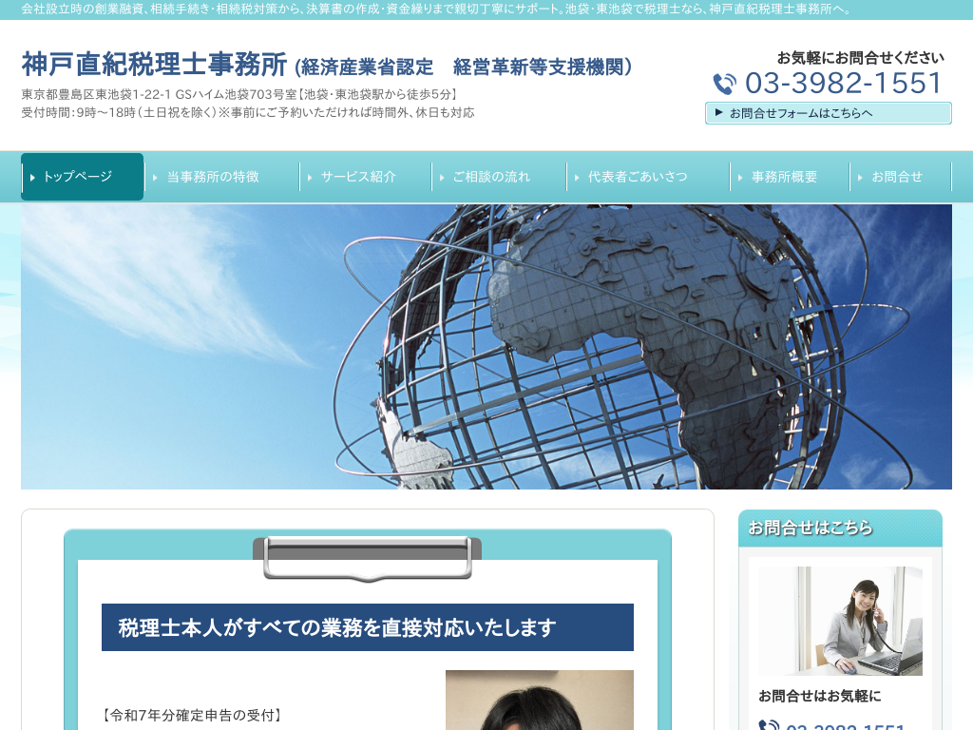973x730 pixels.
Task: Click the お問合せ navigation item
Action: pos(897,177)
